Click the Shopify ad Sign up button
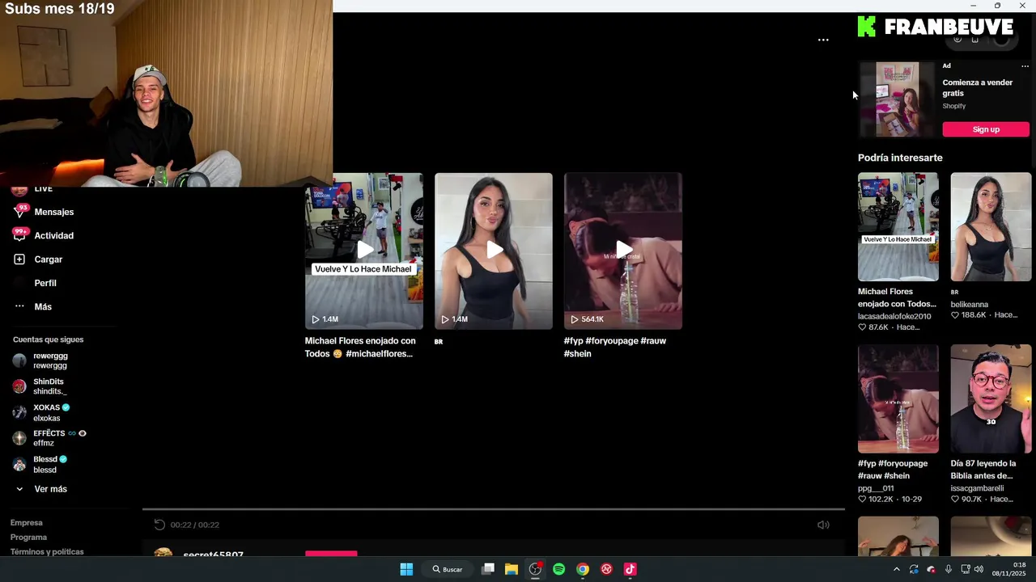This screenshot has height=582, width=1036. click(x=986, y=129)
